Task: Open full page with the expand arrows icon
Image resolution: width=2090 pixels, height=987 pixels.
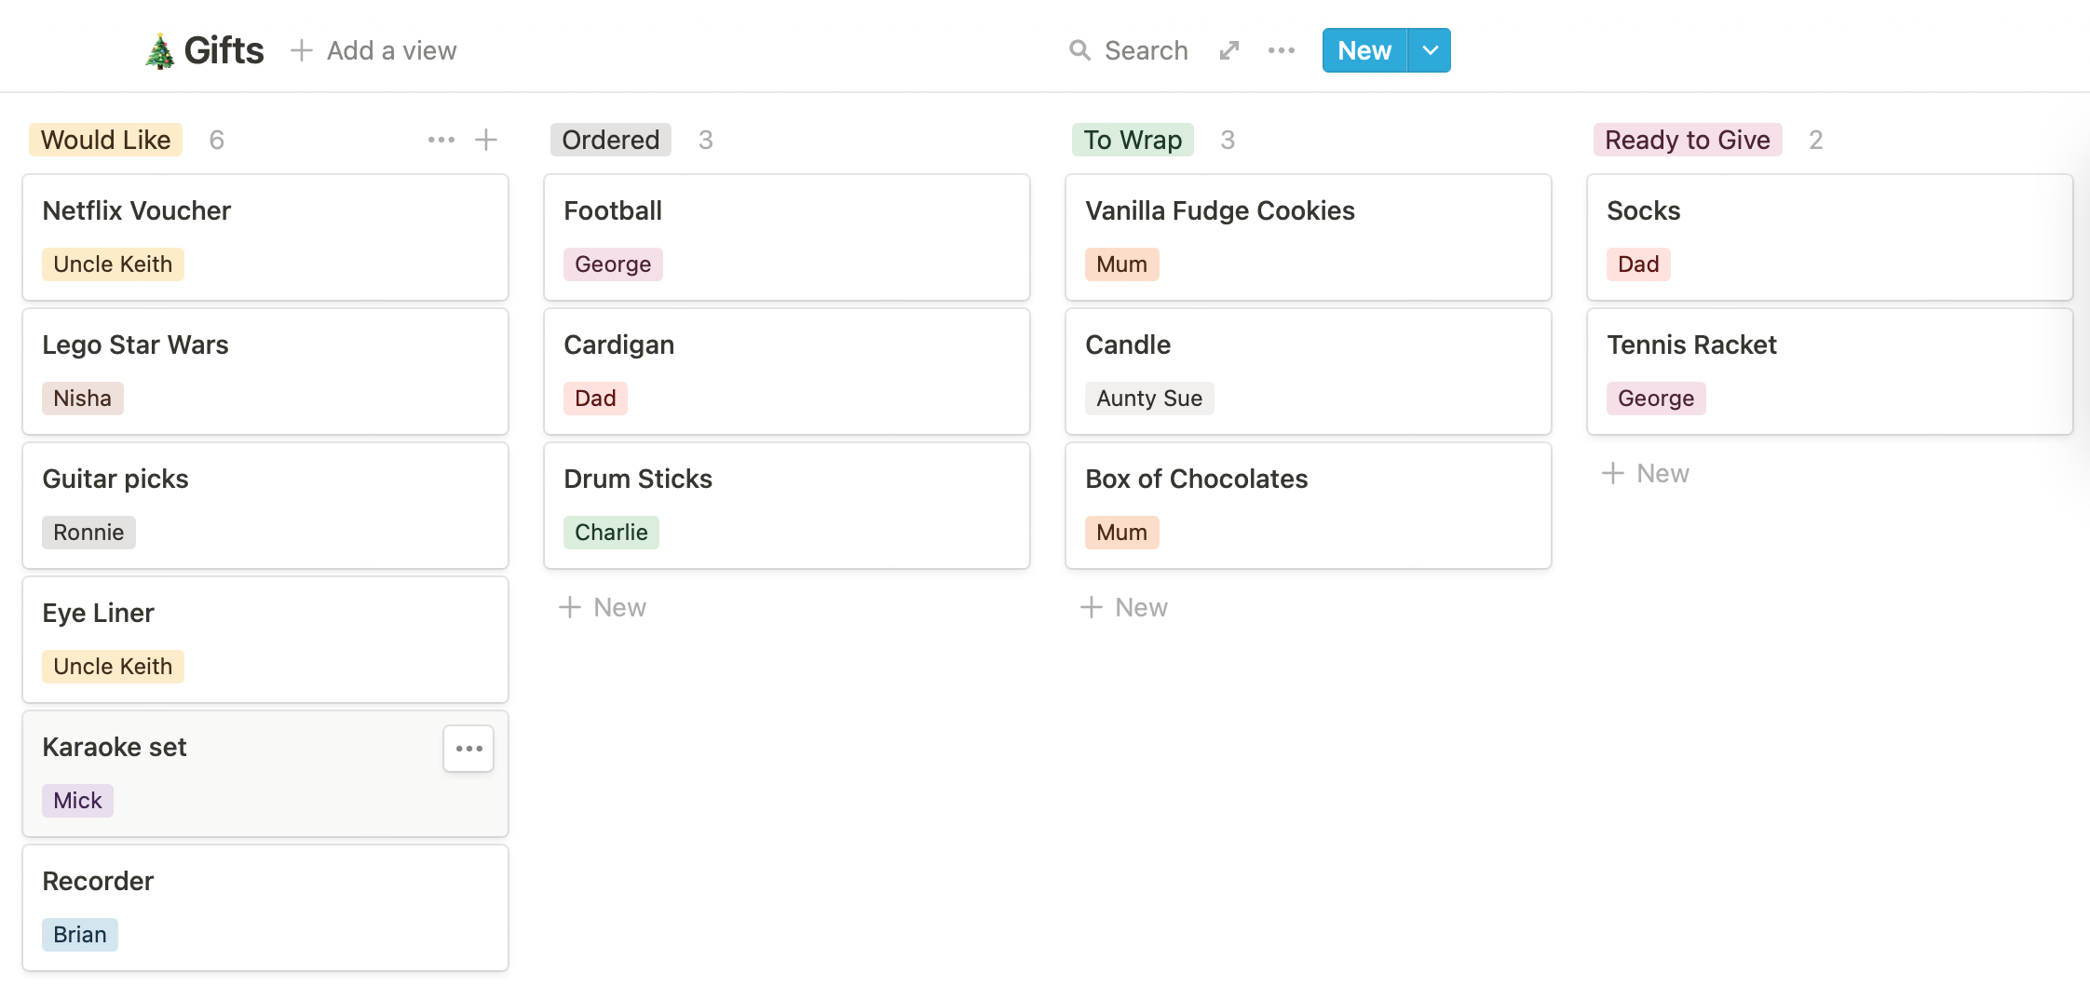Action: coord(1229,50)
